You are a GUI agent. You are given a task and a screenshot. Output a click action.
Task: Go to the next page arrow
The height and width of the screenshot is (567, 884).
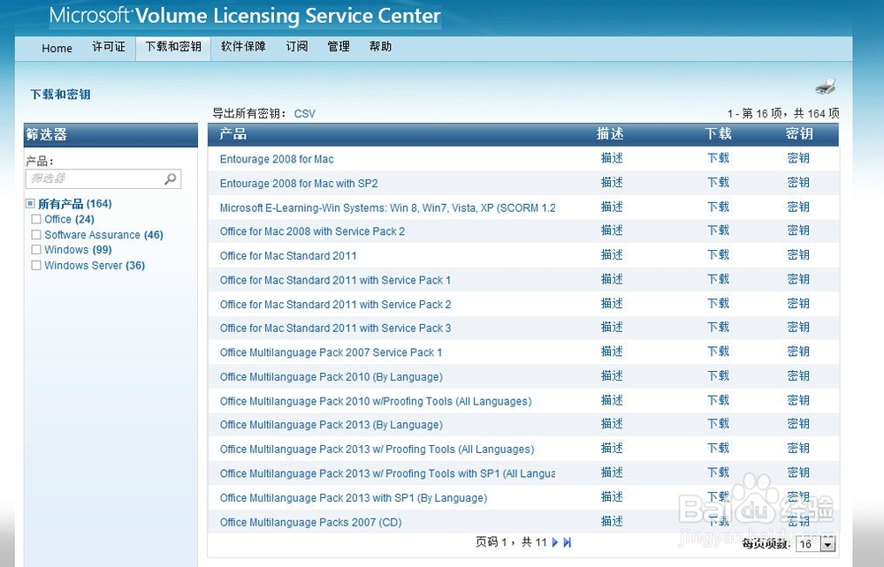(555, 542)
